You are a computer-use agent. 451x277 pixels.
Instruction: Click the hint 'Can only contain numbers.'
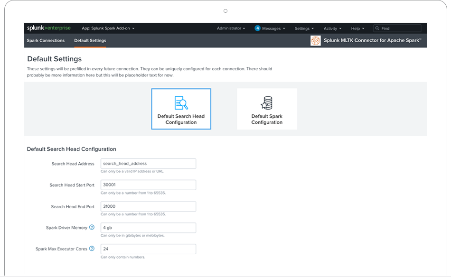tap(123, 257)
